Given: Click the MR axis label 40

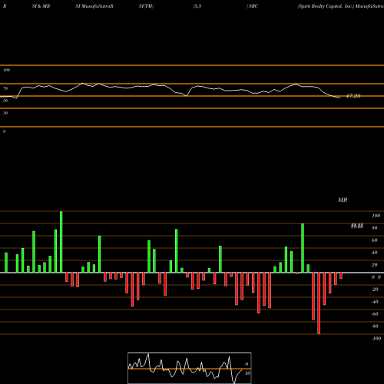Looking at the screenshot, I should (x=374, y=253).
